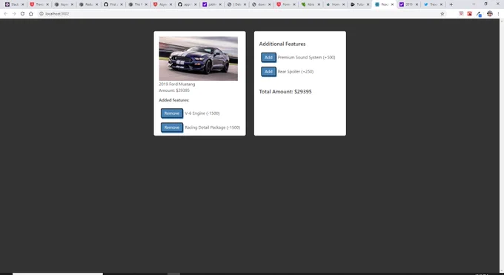Close the Slack tab
Viewport: 504px width, 275px height.
pyautogui.click(x=22, y=4)
